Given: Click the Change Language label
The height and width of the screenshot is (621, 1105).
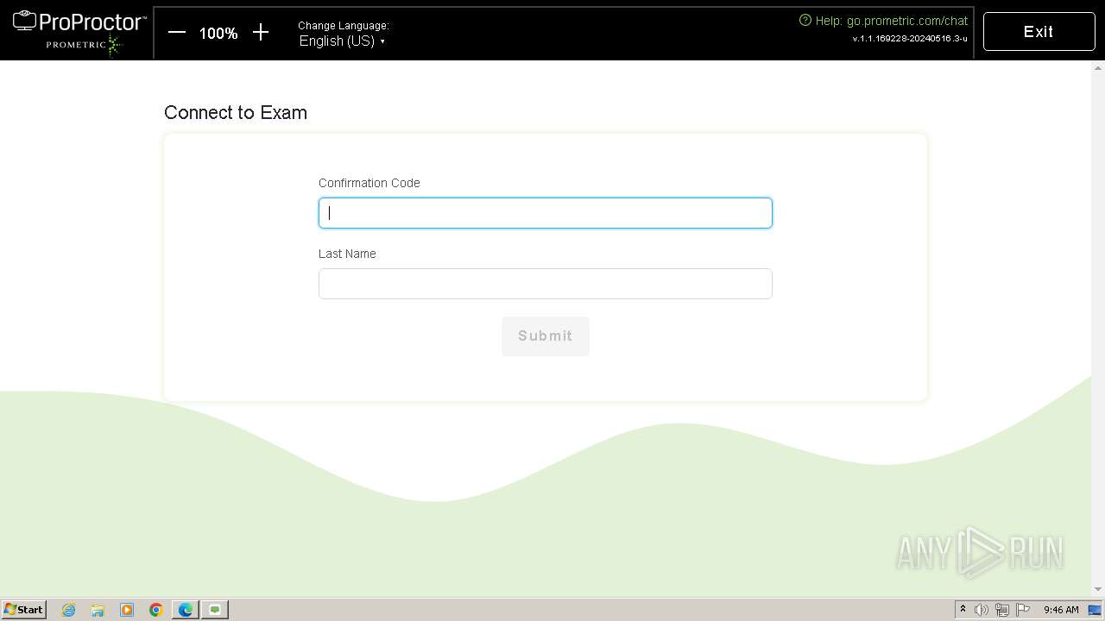Looking at the screenshot, I should (344, 26).
